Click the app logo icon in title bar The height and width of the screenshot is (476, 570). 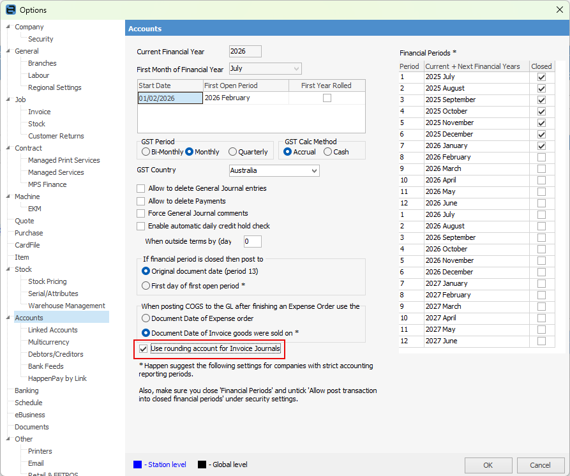click(11, 10)
